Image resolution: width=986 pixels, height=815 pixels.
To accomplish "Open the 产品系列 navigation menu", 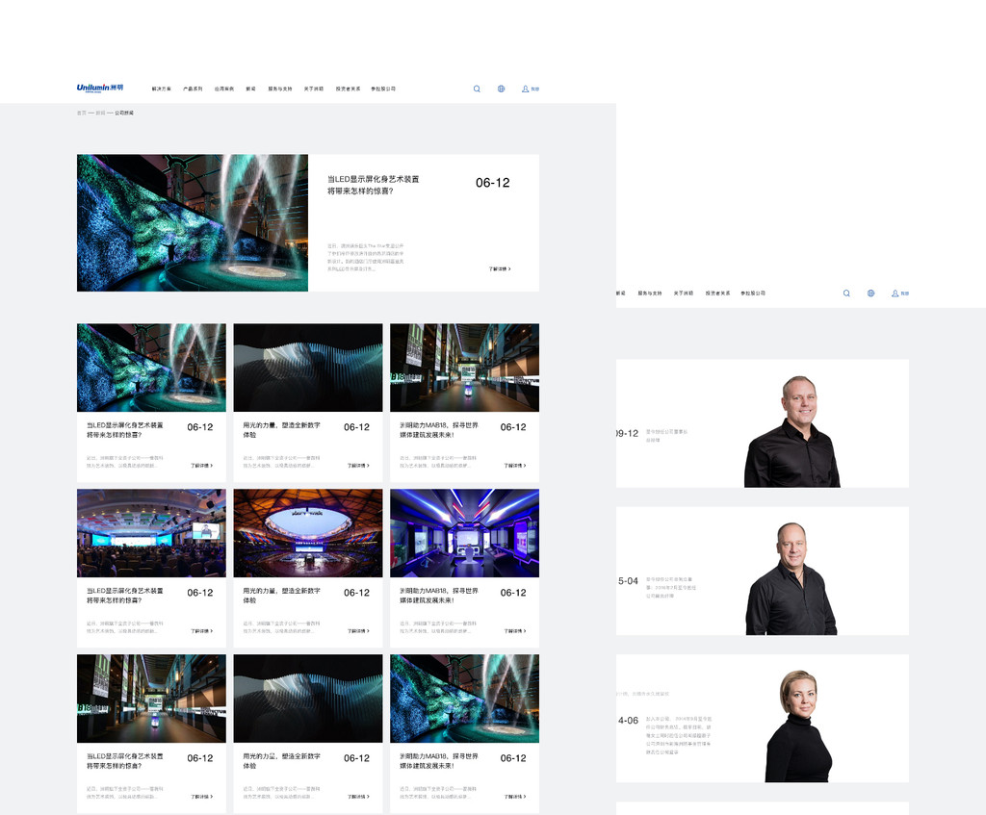I will pos(193,89).
